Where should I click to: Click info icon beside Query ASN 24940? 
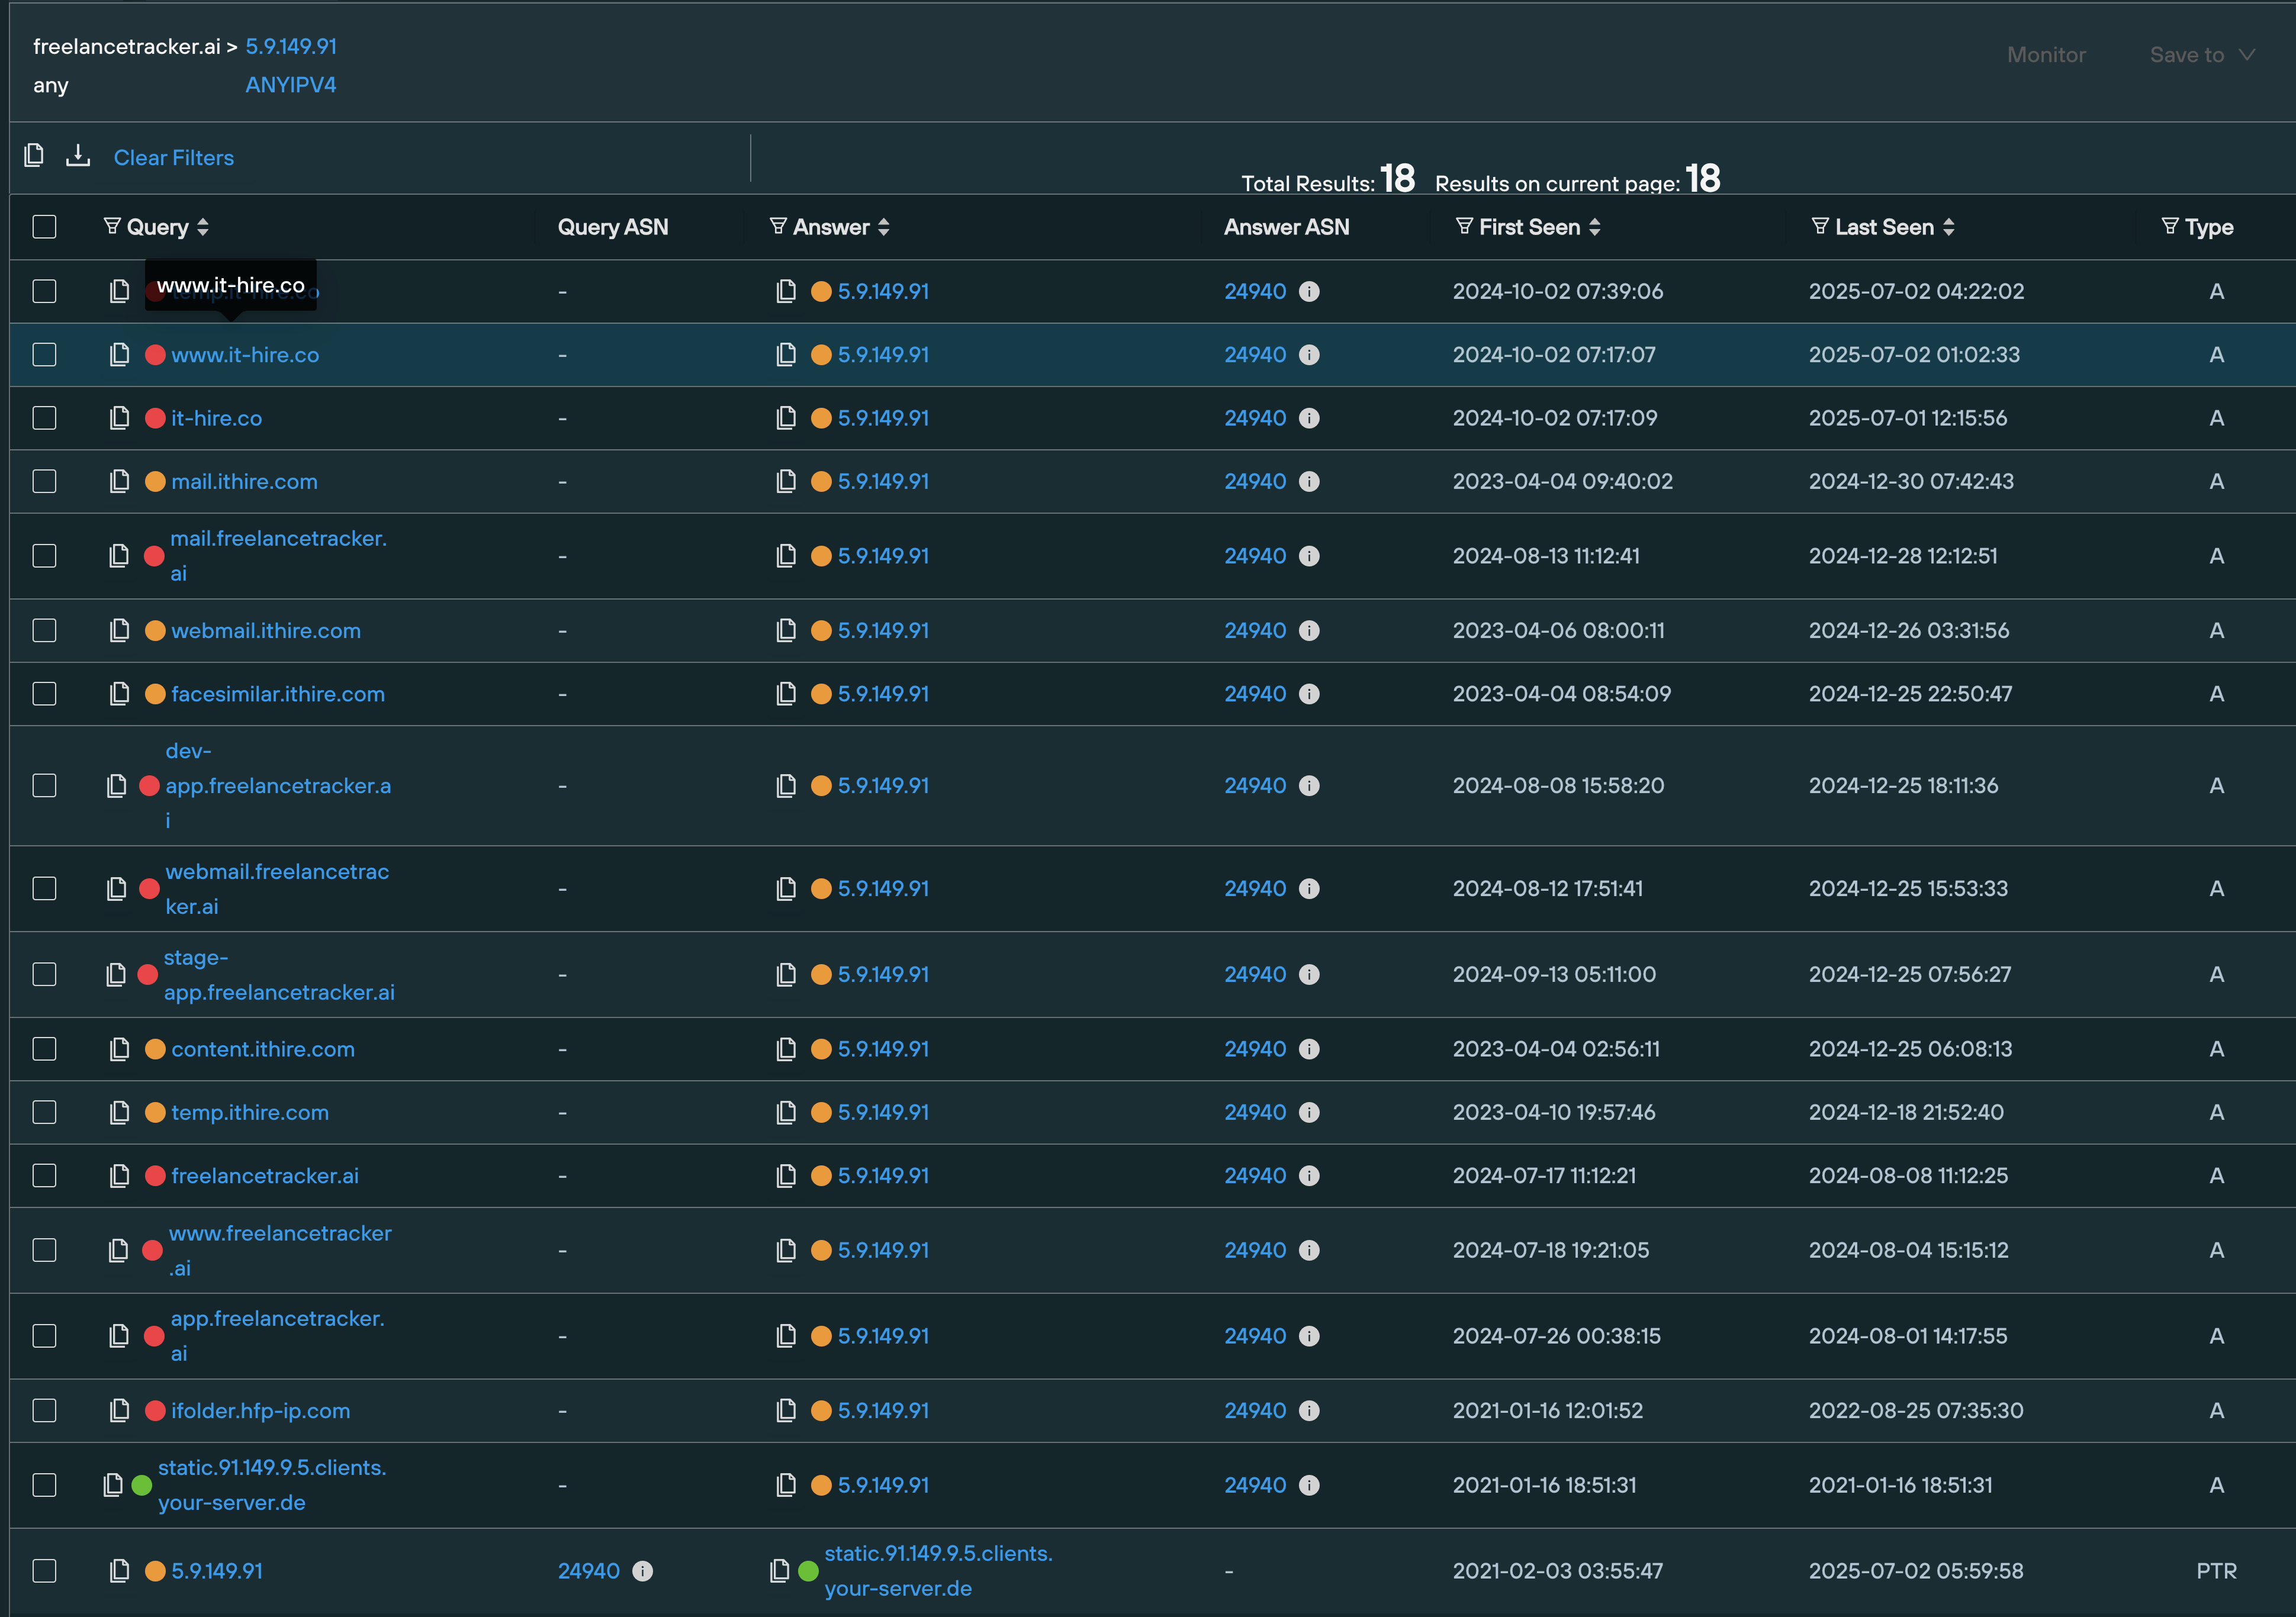[x=643, y=1571]
